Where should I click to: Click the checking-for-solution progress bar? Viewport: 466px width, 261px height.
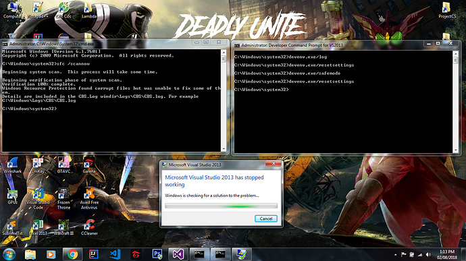tap(221, 206)
